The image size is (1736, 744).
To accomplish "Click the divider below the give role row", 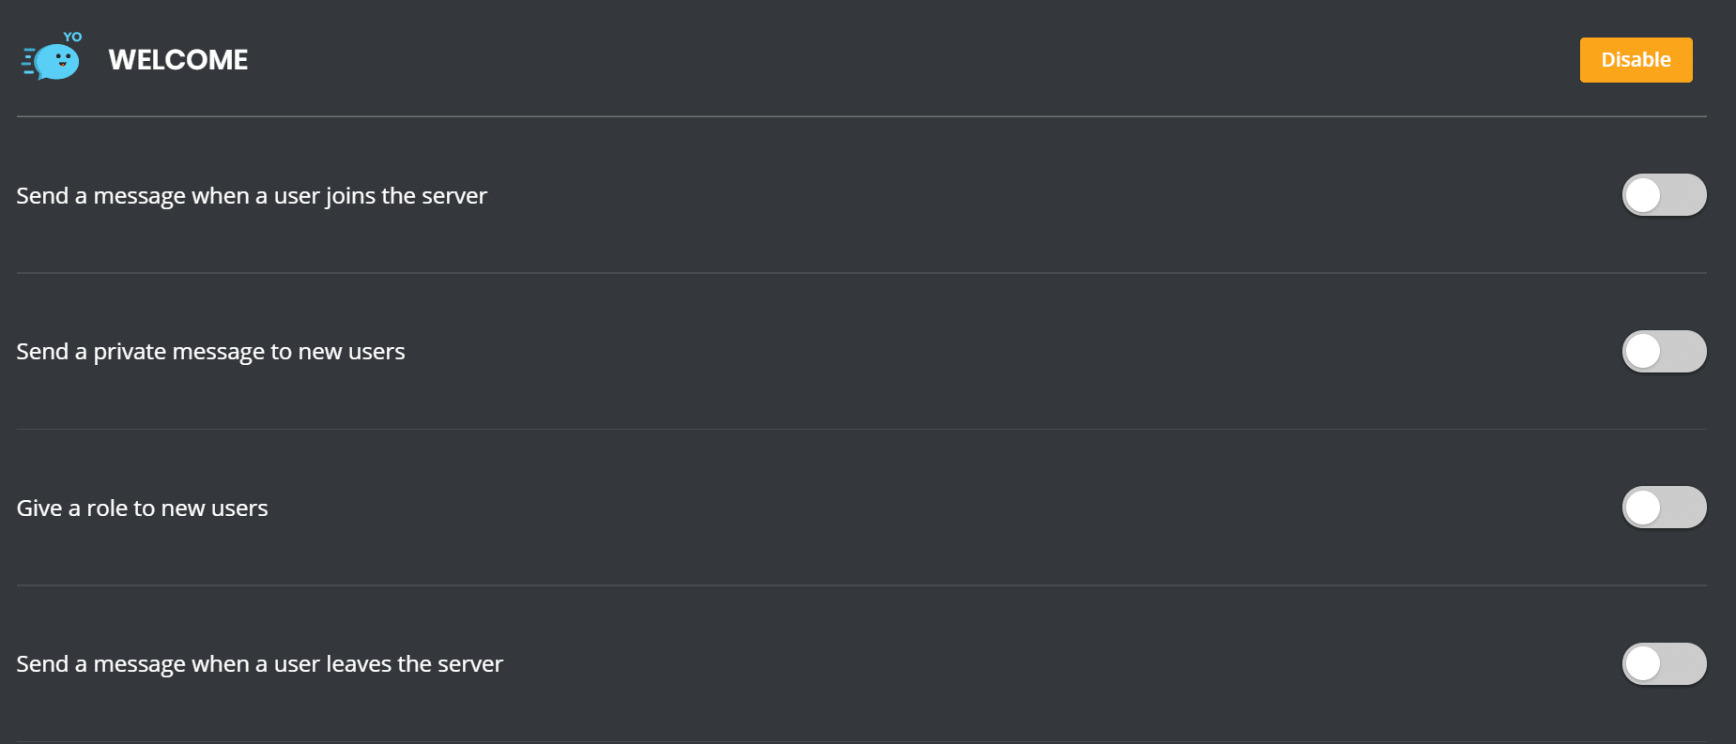I will [x=861, y=585].
